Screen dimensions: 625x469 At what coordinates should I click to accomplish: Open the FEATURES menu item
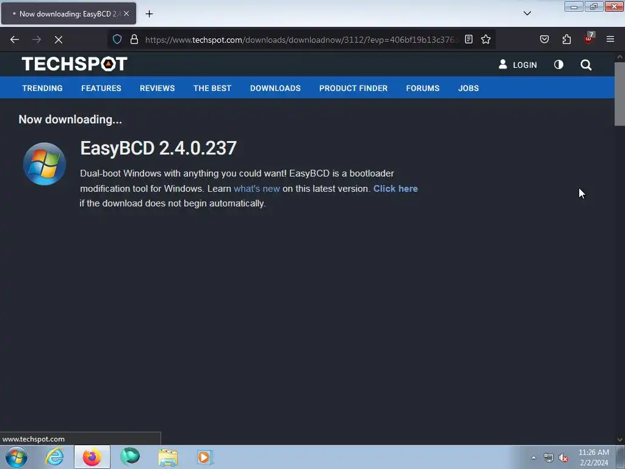click(101, 88)
